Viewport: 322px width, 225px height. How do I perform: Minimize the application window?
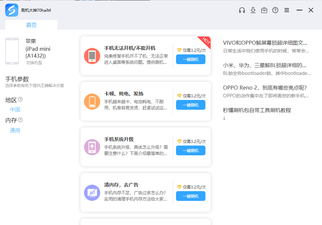(x=299, y=10)
